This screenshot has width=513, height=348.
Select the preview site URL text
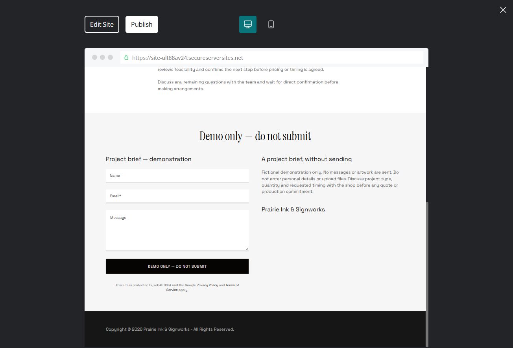tap(188, 57)
